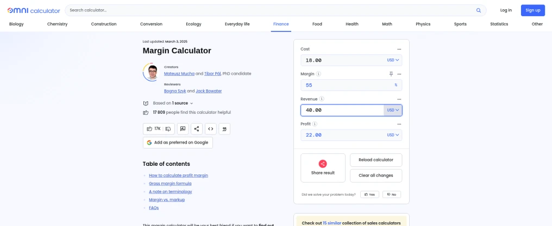Open Tibor Pál creator link
The height and width of the screenshot is (226, 552).
coord(212,74)
